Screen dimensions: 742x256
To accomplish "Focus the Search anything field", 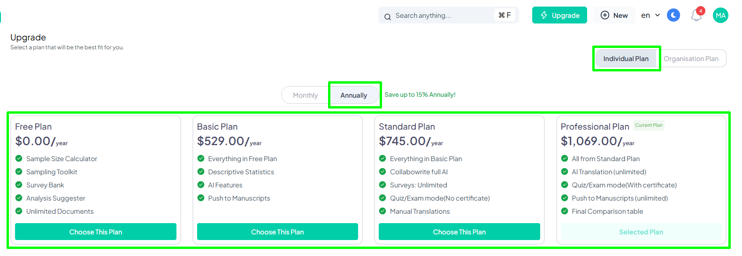I will coord(449,15).
